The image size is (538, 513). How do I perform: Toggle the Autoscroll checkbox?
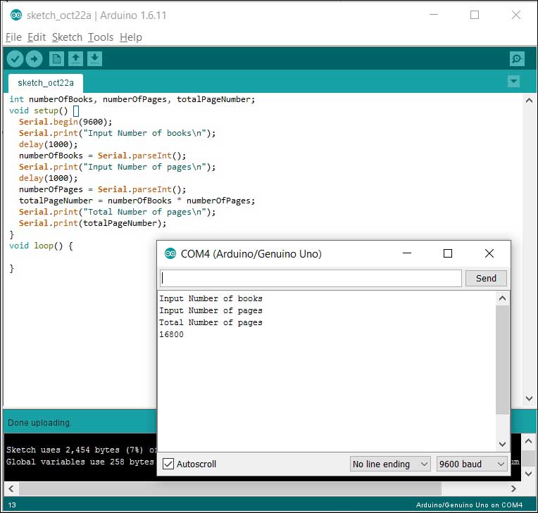[168, 464]
